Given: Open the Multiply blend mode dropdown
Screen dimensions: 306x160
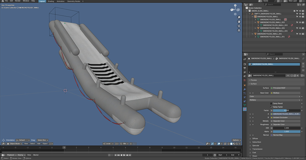Looking at the screenshot, I should pyautogui.click(x=275, y=100).
